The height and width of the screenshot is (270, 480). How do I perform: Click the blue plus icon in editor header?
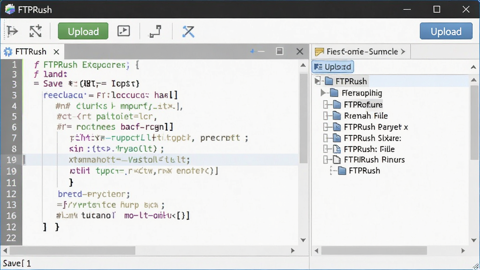pyautogui.click(x=252, y=51)
